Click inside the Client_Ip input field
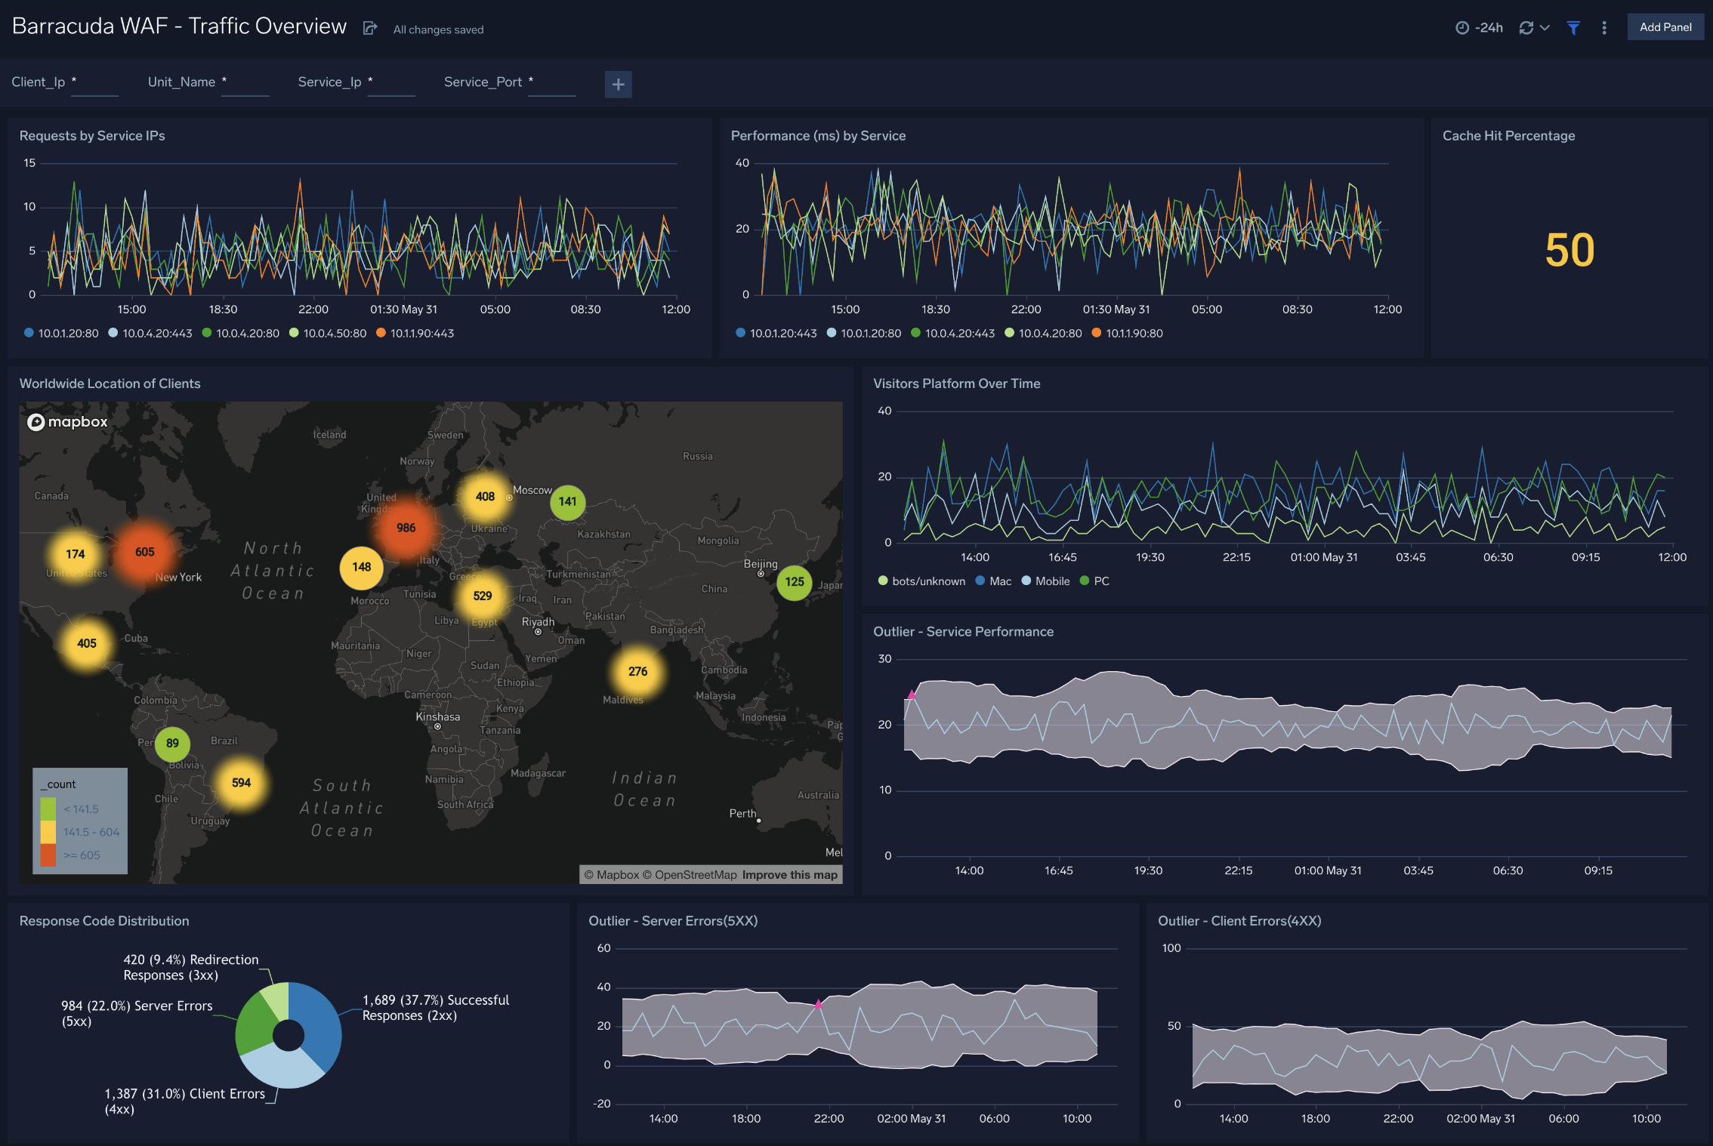The width and height of the screenshot is (1713, 1146). pos(95,88)
